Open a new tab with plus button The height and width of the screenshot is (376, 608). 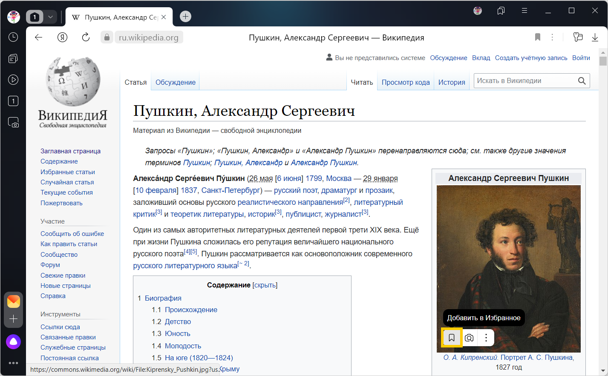(185, 17)
